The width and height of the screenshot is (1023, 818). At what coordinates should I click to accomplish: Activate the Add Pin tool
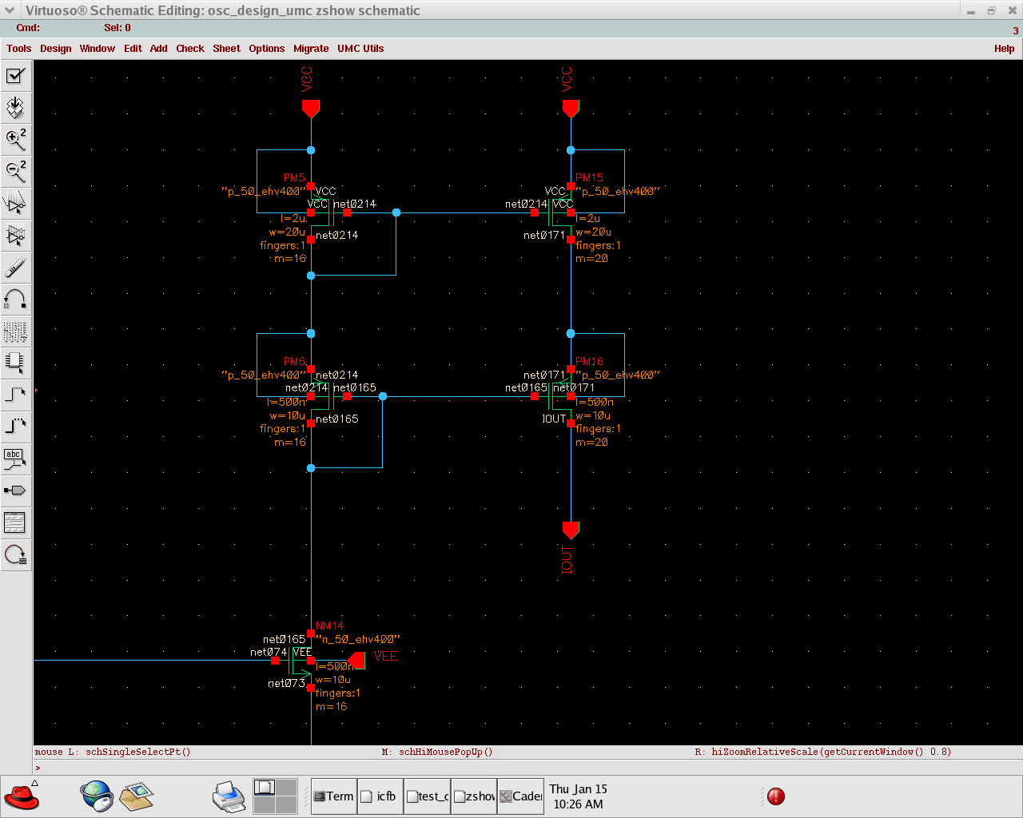coord(15,490)
